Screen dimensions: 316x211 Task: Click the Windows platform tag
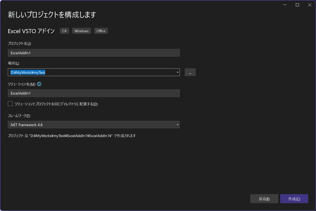[81, 31]
